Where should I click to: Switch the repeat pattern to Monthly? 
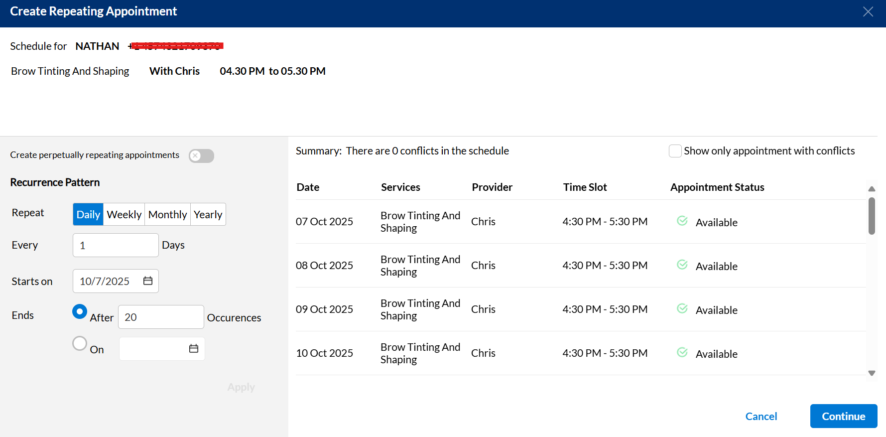point(167,215)
